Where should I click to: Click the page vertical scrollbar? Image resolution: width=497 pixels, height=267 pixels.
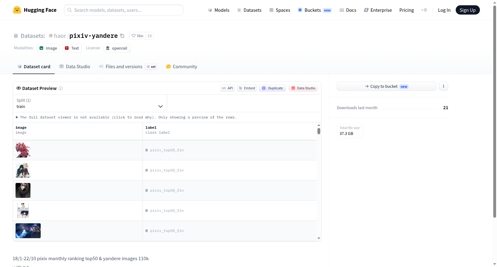click(495, 112)
